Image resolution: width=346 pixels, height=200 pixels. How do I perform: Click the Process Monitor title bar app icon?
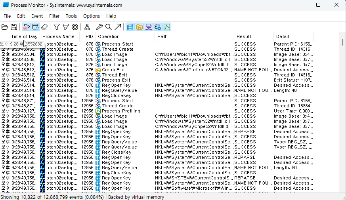(x=6, y=5)
